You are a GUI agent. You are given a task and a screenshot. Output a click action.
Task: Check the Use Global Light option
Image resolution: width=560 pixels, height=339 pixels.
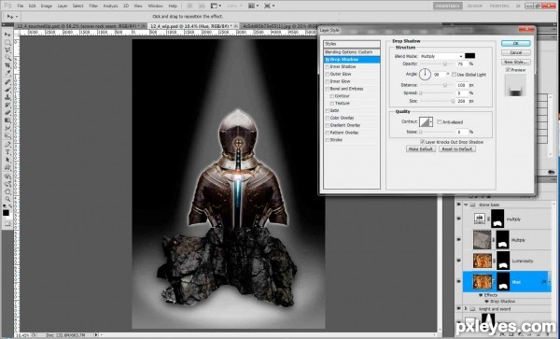[x=454, y=75]
